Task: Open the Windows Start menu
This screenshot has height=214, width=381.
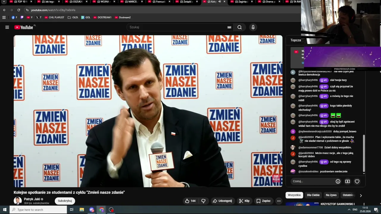Action: 5,210
